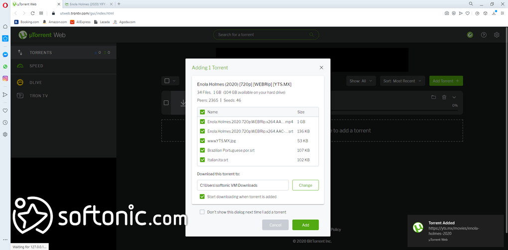Toggle Start downloading when torrent is added

(x=203, y=197)
